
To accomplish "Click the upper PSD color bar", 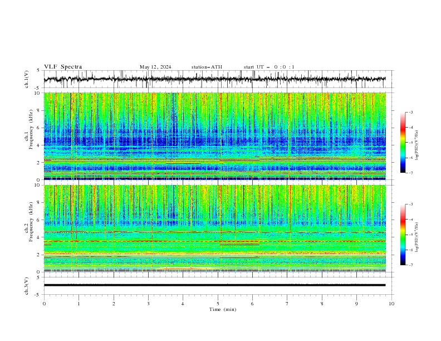I will (x=403, y=143).
